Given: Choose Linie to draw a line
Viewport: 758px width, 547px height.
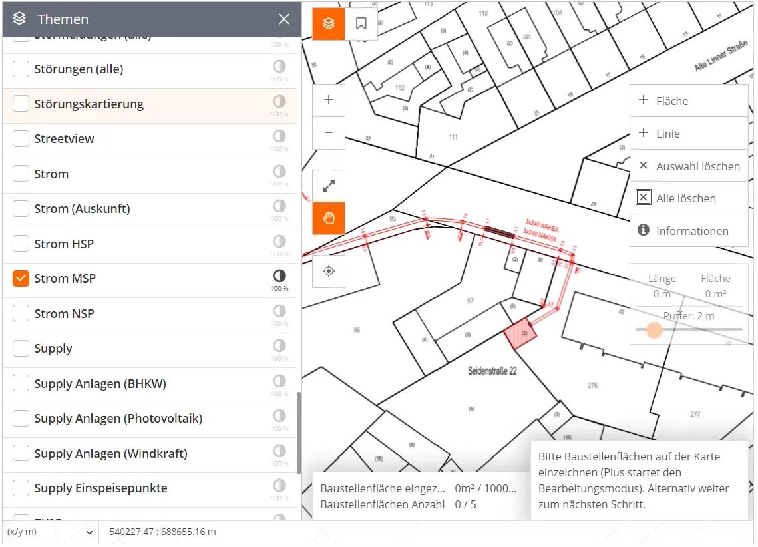Looking at the screenshot, I should [688, 134].
